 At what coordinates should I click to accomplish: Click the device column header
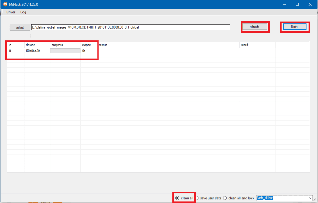click(x=37, y=45)
